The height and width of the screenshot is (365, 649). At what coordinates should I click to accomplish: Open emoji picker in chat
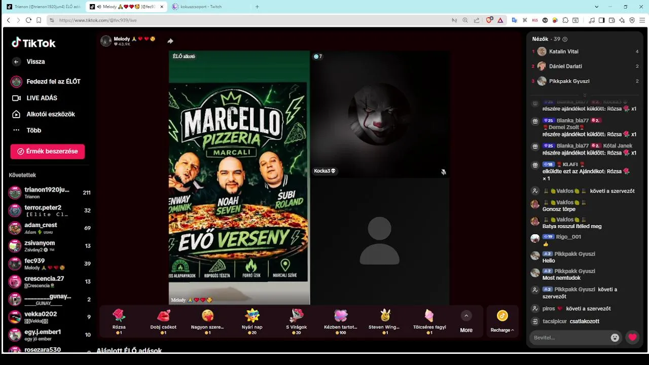coord(615,338)
